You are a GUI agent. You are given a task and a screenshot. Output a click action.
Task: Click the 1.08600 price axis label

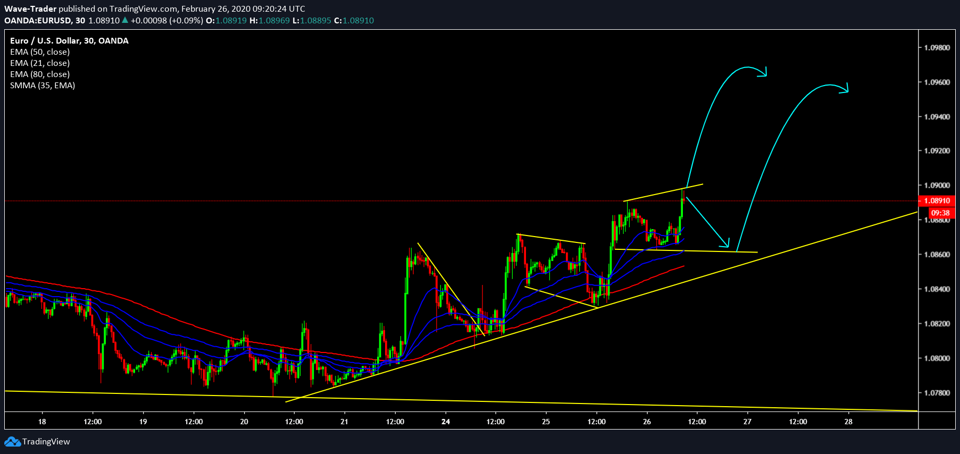click(x=937, y=255)
